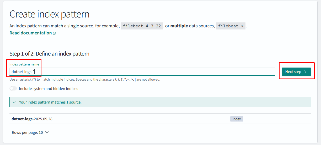
Task: Toggle Include system and hidden indices switch
Action: pyautogui.click(x=13, y=89)
